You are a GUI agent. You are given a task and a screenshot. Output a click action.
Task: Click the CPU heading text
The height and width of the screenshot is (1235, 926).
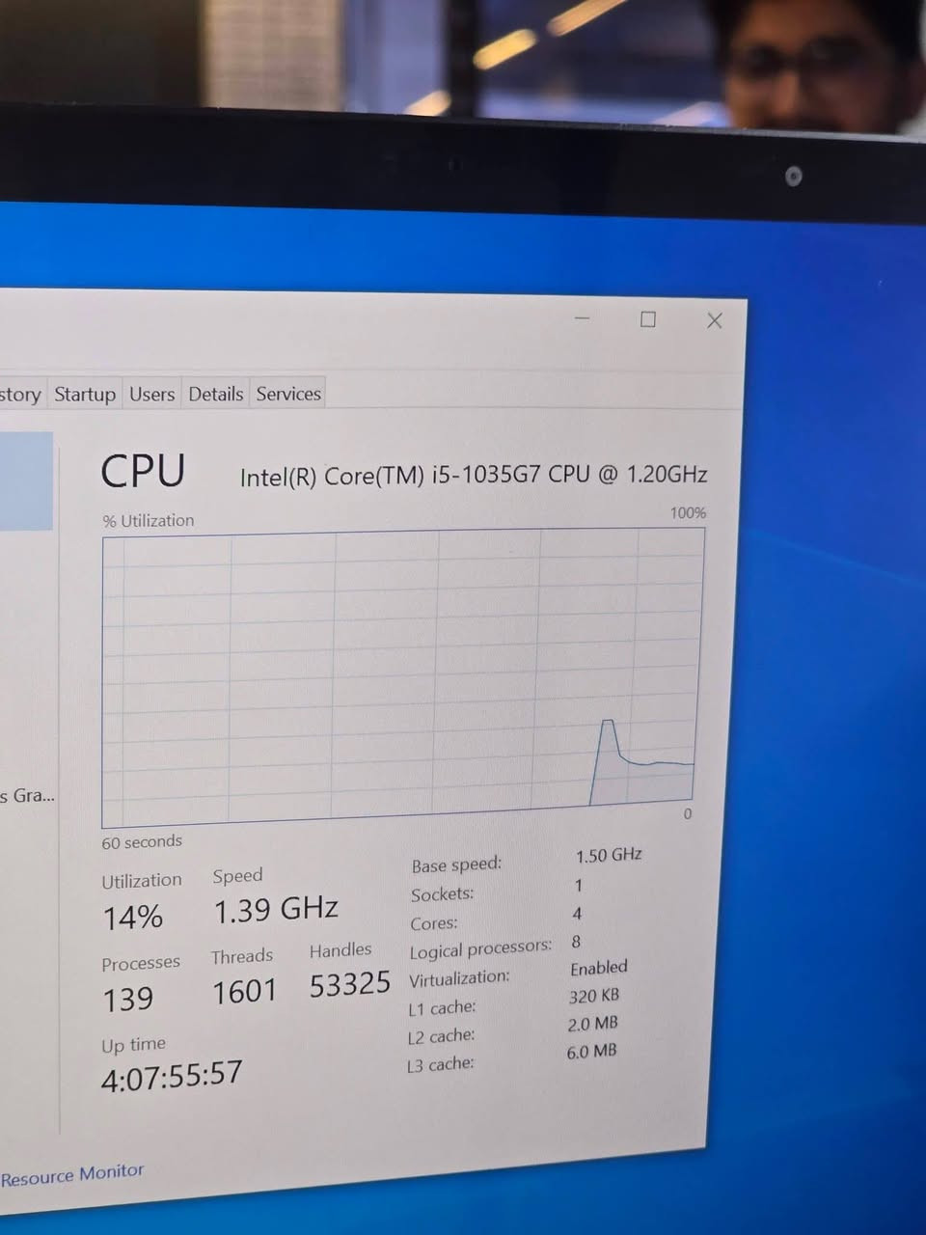pos(143,472)
